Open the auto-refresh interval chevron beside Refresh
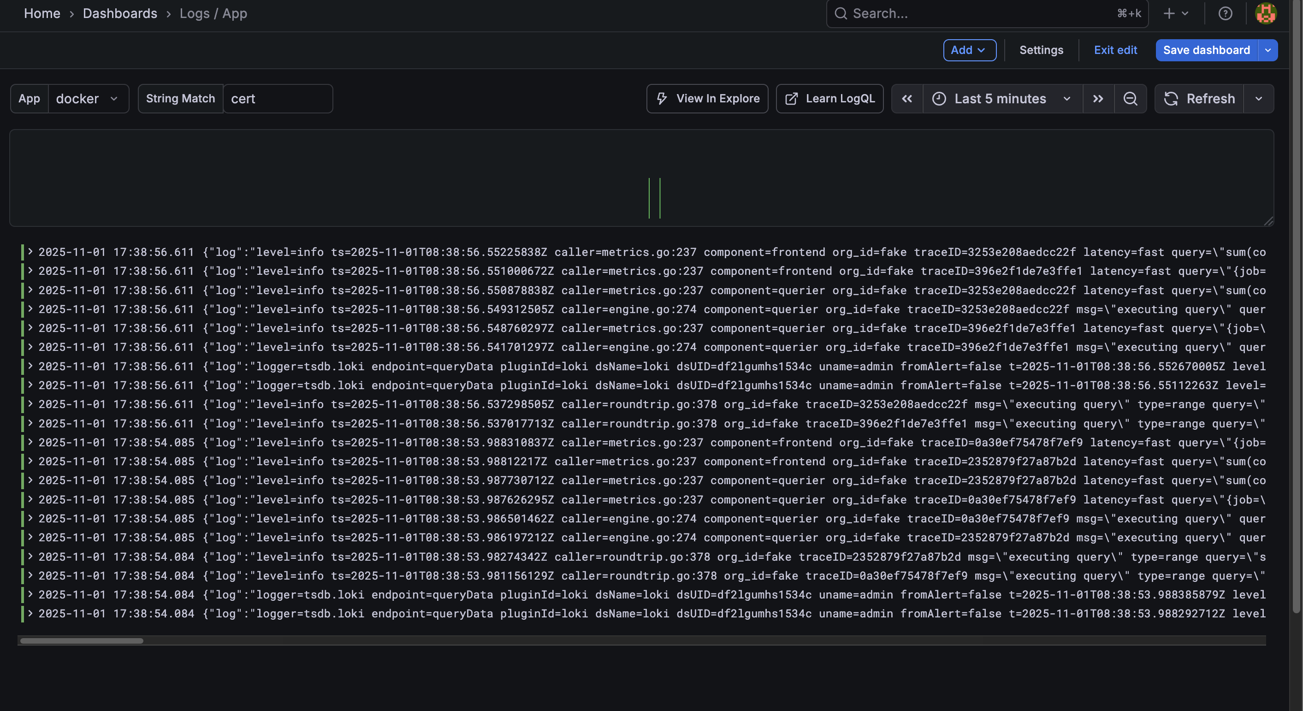The height and width of the screenshot is (711, 1303). click(x=1259, y=99)
